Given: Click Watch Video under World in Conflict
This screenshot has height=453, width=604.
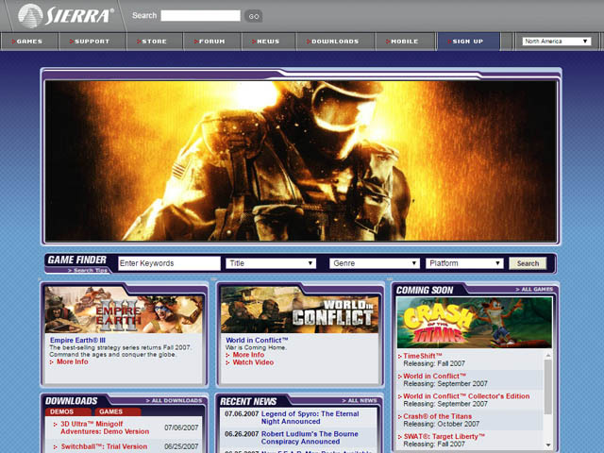Looking at the screenshot, I should point(253,362).
